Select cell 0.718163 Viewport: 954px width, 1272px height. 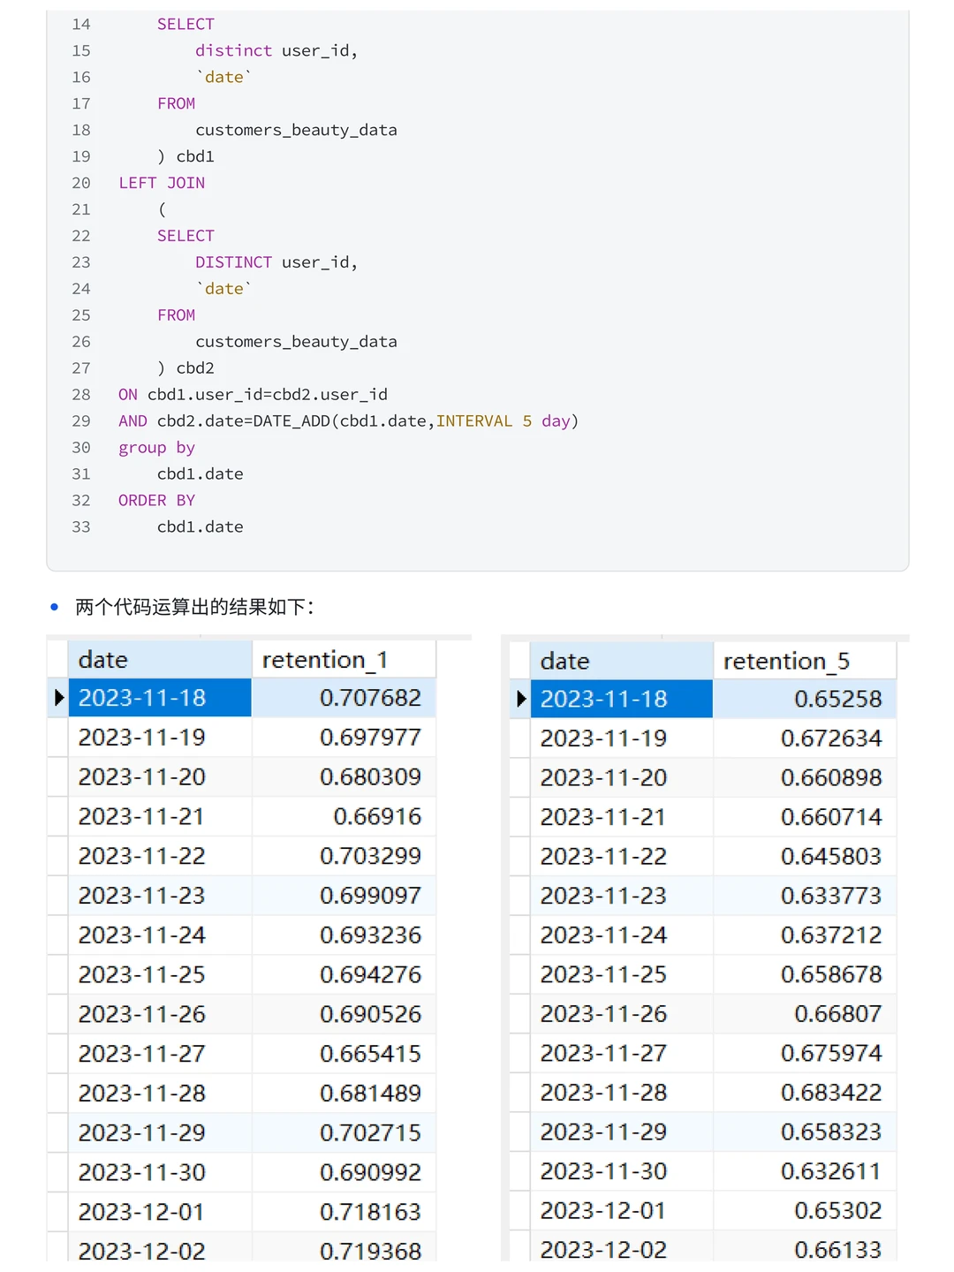(344, 1211)
